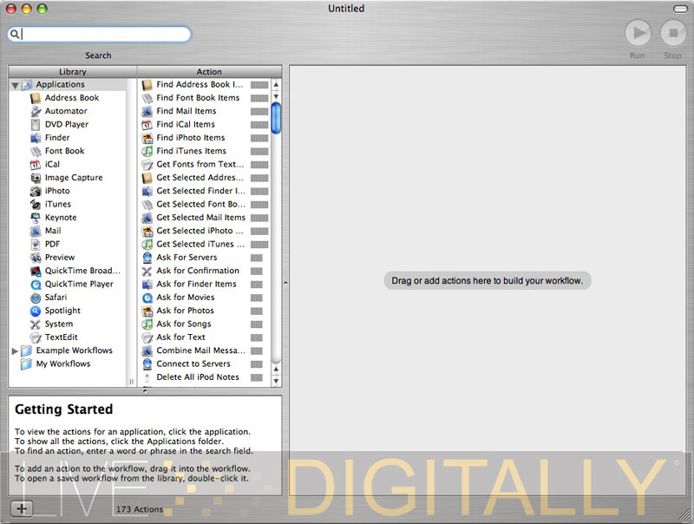This screenshot has height=524, width=694.
Task: Click the Action column header
Action: click(209, 72)
